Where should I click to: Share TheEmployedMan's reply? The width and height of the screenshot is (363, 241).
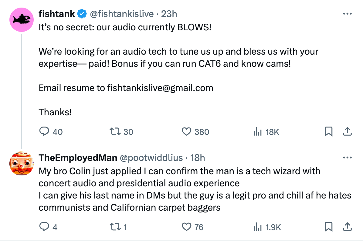tap(347, 227)
